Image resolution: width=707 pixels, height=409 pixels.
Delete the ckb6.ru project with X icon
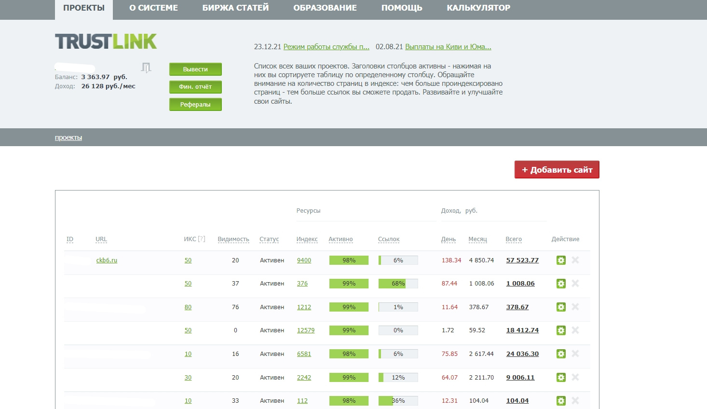click(575, 260)
